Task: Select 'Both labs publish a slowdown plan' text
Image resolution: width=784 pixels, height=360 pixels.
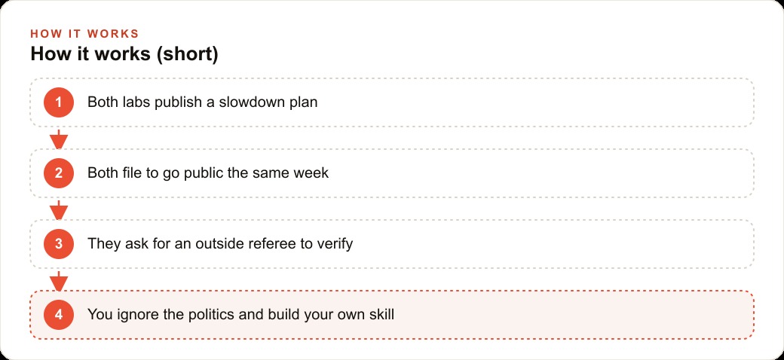Action: [x=203, y=102]
